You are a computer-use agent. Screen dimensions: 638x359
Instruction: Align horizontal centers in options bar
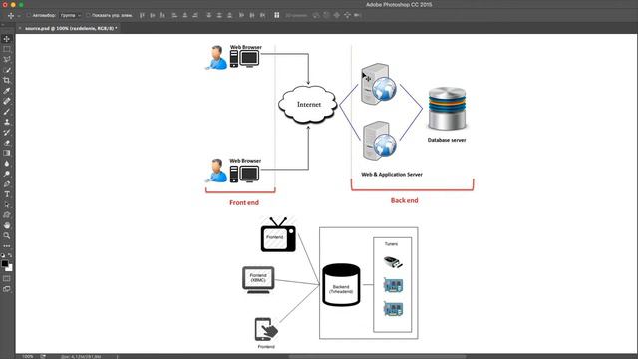185,15
